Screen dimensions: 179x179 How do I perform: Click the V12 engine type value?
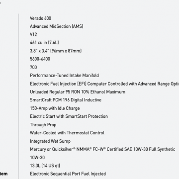33,34
